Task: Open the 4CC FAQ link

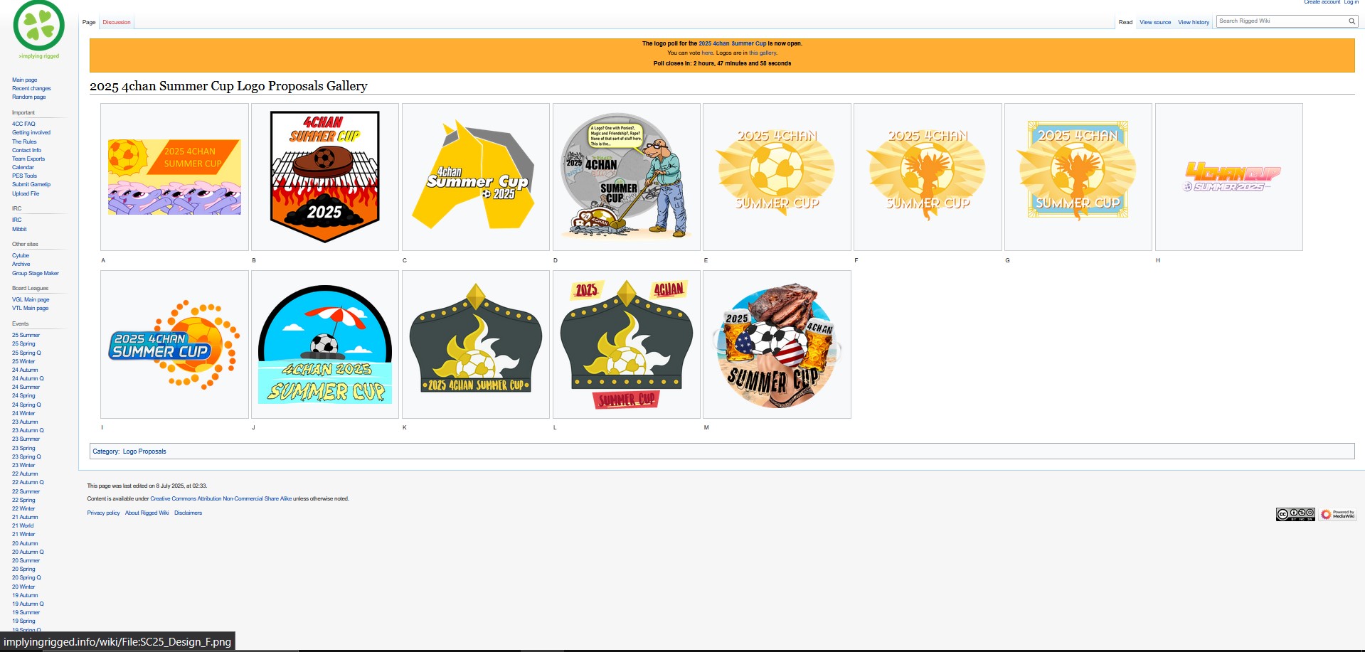Action: click(x=23, y=124)
